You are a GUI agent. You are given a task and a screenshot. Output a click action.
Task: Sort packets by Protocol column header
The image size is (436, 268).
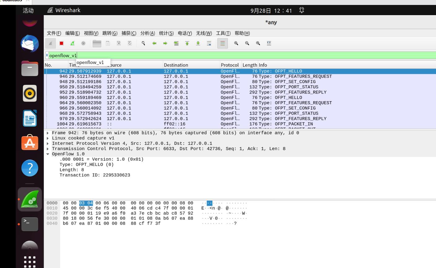coord(230,65)
